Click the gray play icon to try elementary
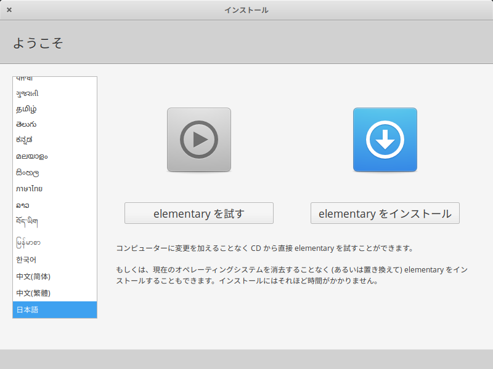This screenshot has height=369, width=493. click(199, 140)
